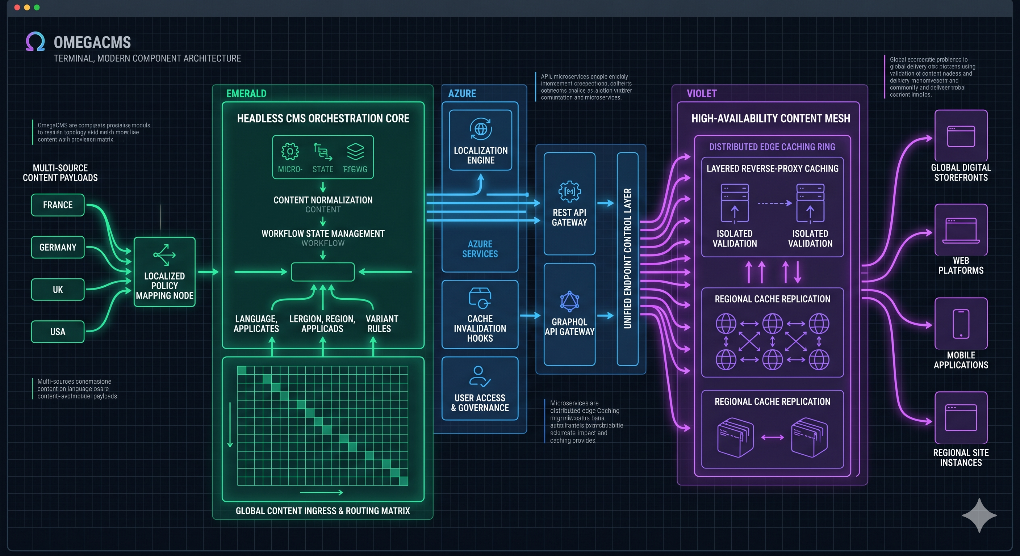
Task: Select the USA payload box
Action: point(58,332)
